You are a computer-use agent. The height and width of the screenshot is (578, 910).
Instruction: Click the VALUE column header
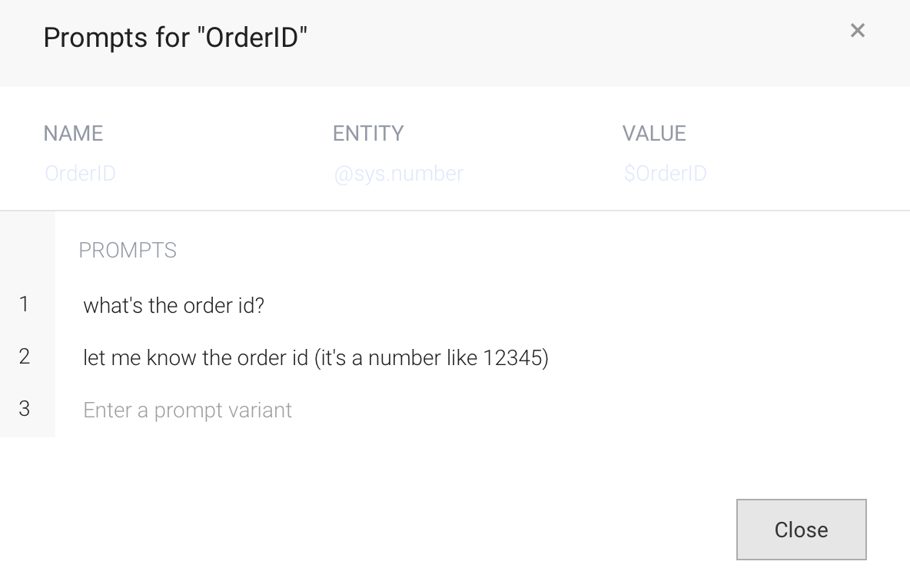(654, 134)
